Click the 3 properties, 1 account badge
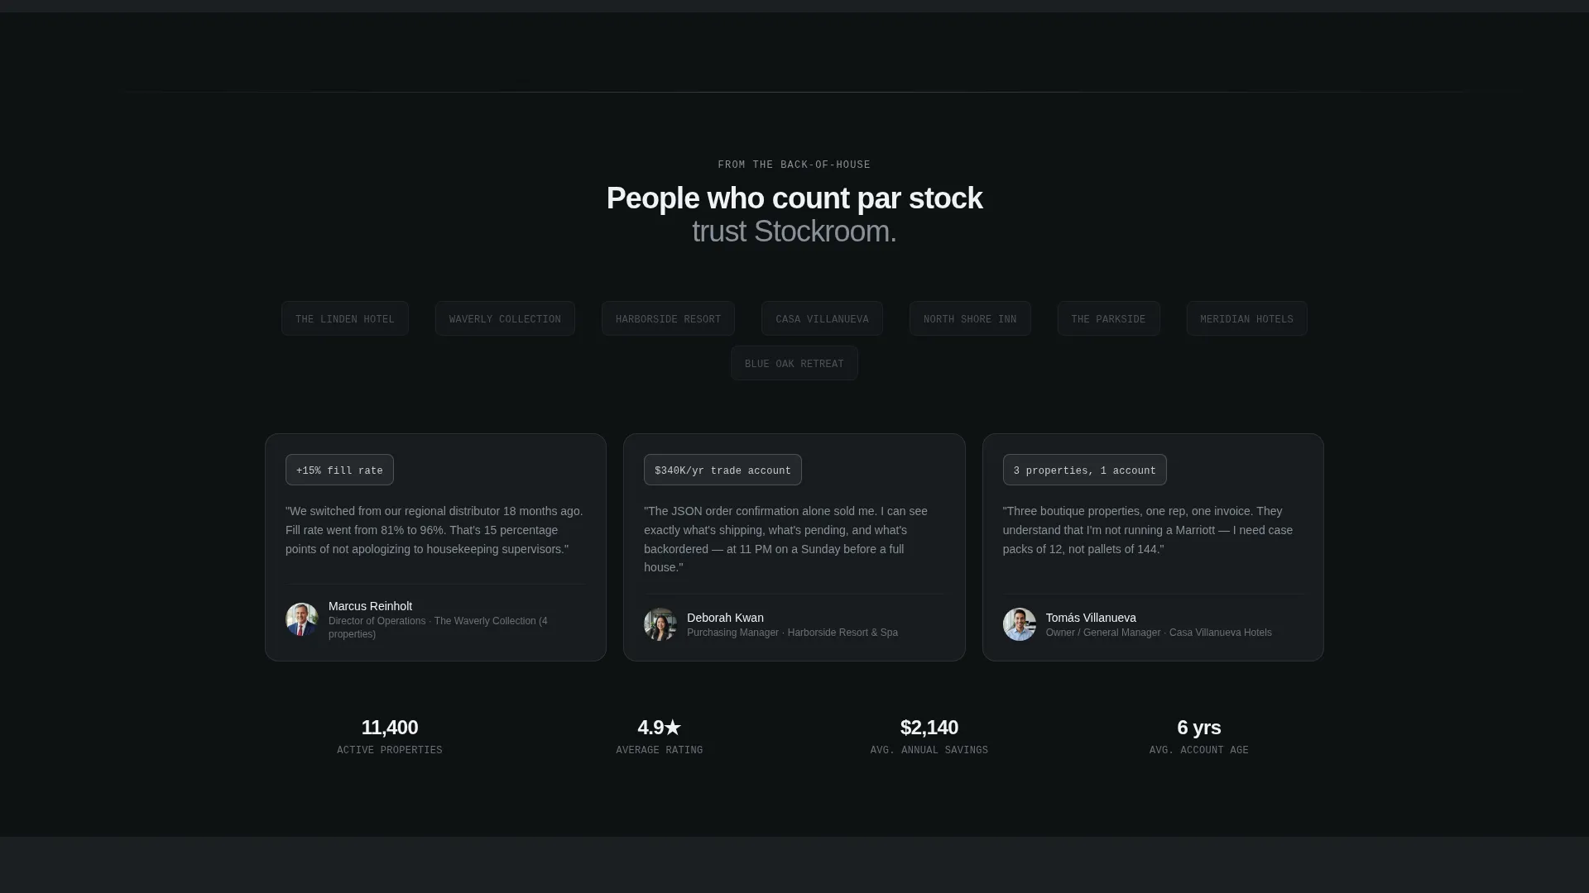The height and width of the screenshot is (893, 1589). [x=1084, y=470]
